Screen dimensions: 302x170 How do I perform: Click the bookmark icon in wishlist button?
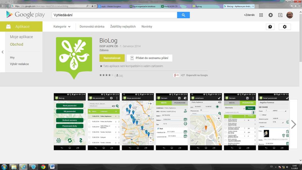point(132,58)
